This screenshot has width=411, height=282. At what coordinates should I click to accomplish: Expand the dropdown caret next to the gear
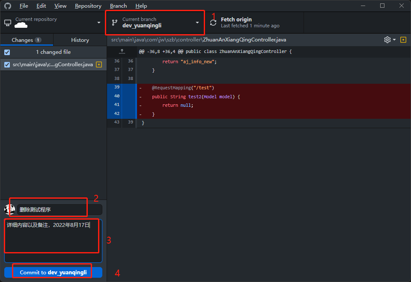click(x=394, y=40)
